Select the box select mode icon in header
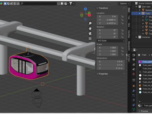 click(5, 3)
